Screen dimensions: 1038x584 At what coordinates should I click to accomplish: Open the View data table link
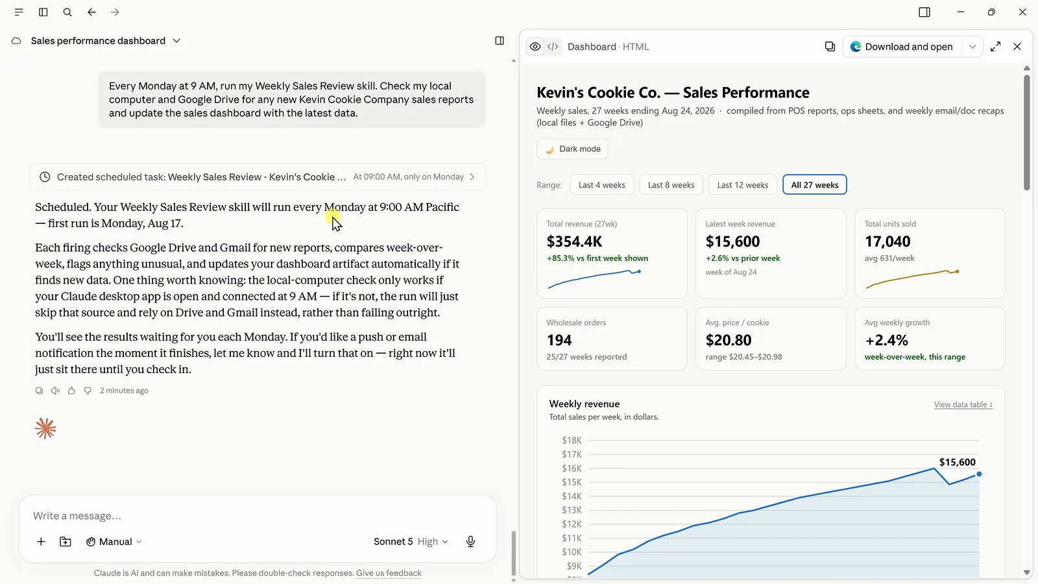[963, 405]
